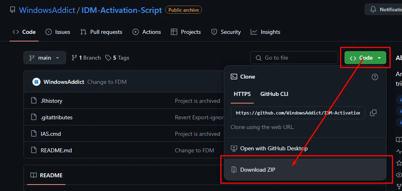Open the WindowsAddict owner profile link

coord(47,10)
